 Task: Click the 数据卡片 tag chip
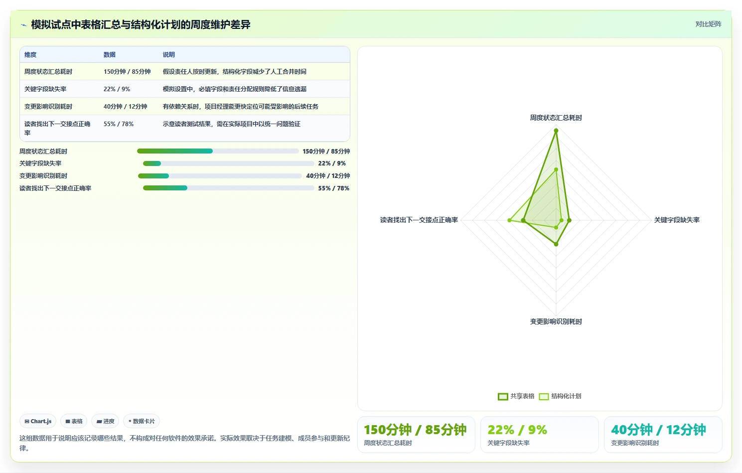(142, 421)
